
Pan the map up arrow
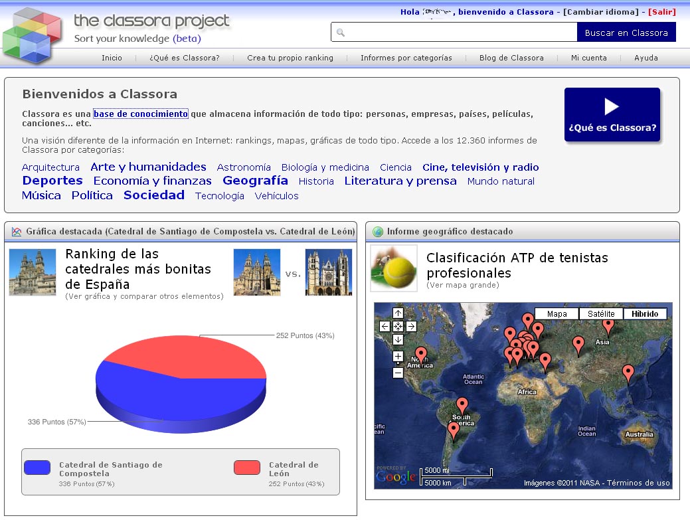click(398, 313)
